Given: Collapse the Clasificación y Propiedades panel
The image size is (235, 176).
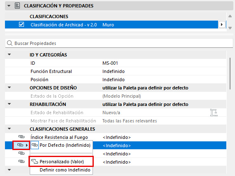Looking at the screenshot, I should (9, 6).
